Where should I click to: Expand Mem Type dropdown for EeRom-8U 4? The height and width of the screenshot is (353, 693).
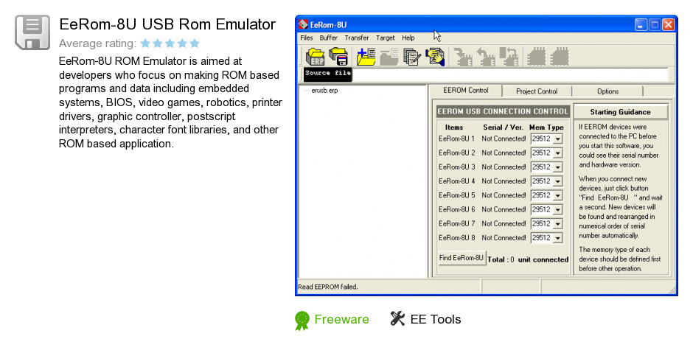click(558, 181)
